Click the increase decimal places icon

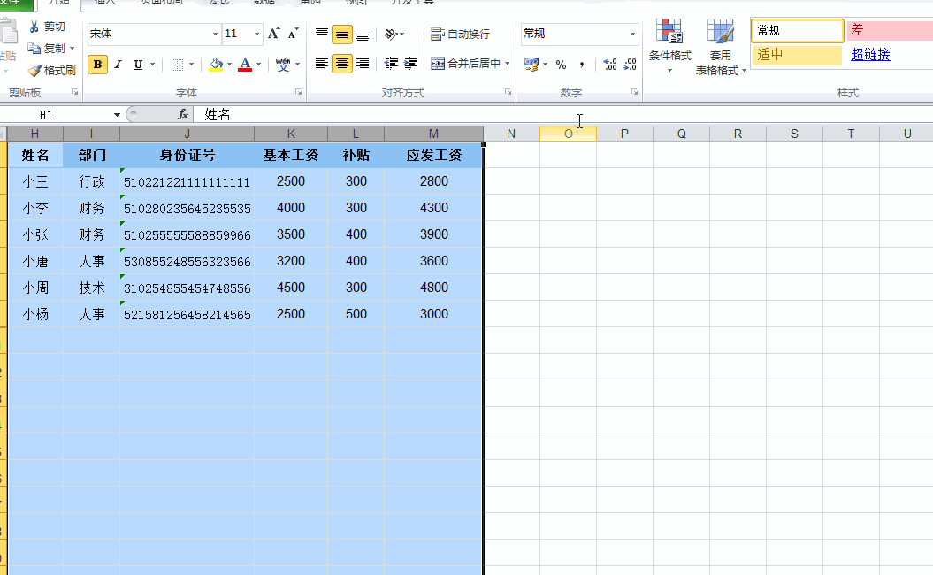610,65
